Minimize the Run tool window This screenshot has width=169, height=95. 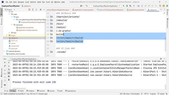point(164,59)
